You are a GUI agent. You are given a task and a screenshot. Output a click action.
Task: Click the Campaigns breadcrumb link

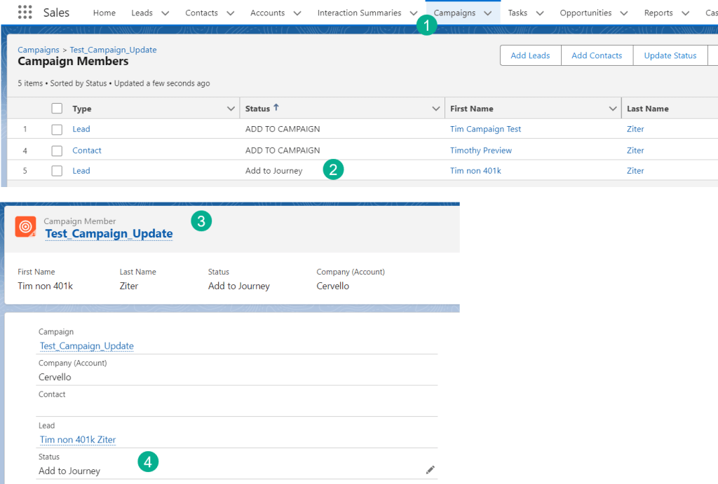[38, 50]
